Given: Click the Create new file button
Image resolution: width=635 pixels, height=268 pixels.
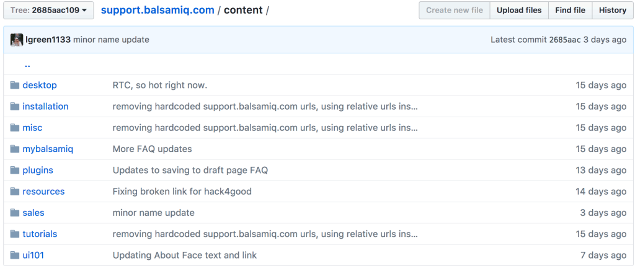Looking at the screenshot, I should 455,10.
